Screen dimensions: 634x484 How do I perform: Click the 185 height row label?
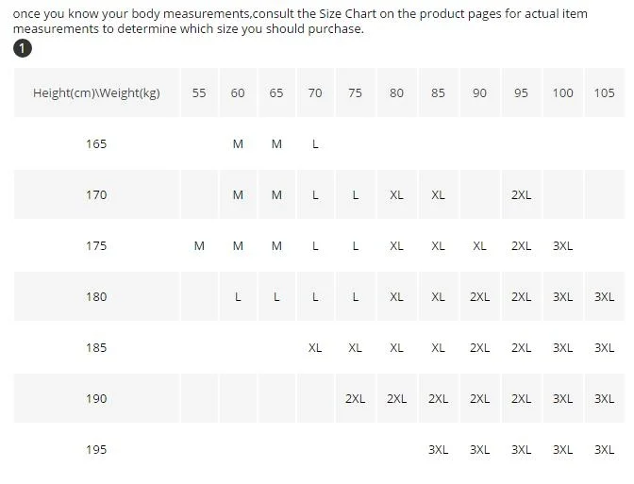click(x=96, y=347)
